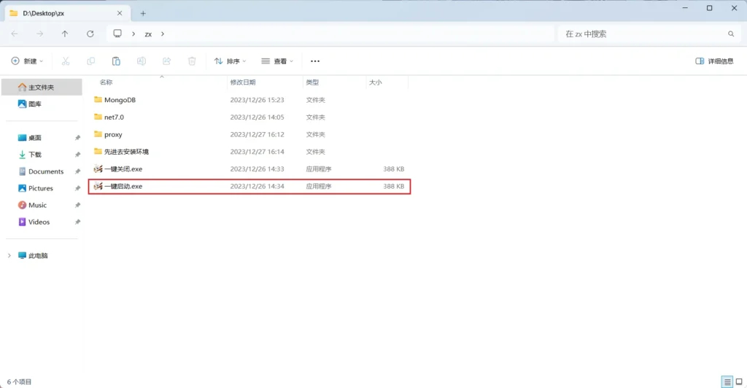The width and height of the screenshot is (747, 388).
Task: Unpin Pictures using its pin icon
Action: 77,188
